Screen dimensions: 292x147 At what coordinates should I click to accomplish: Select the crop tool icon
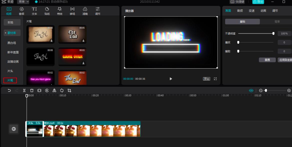point(69,91)
